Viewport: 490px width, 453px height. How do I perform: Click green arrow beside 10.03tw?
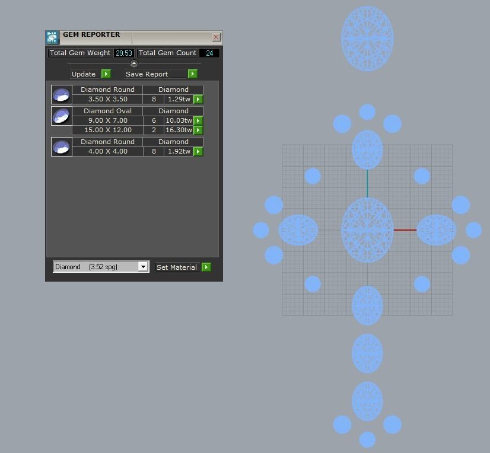pyautogui.click(x=198, y=120)
